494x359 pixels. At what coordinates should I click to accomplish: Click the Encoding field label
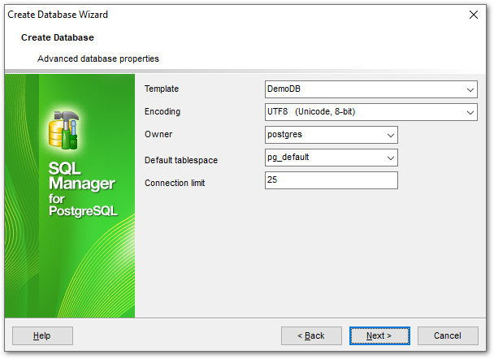click(162, 111)
